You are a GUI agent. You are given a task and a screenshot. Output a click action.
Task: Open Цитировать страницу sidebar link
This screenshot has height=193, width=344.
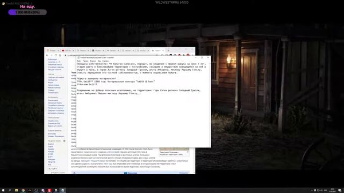click(x=56, y=113)
